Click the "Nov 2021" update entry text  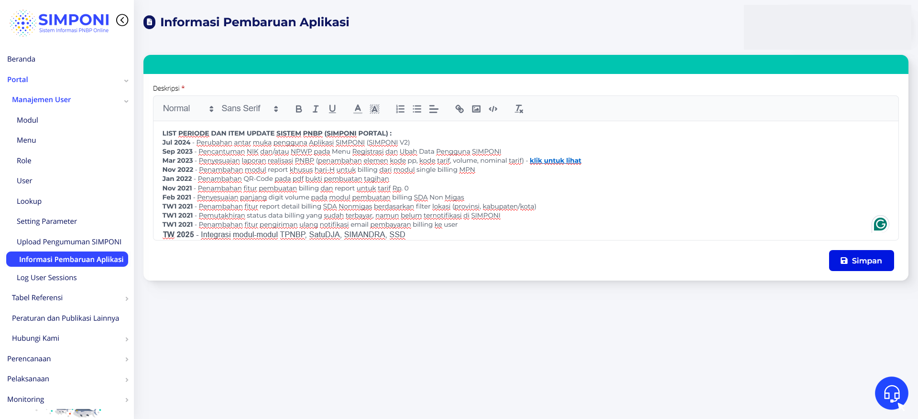pos(285,188)
